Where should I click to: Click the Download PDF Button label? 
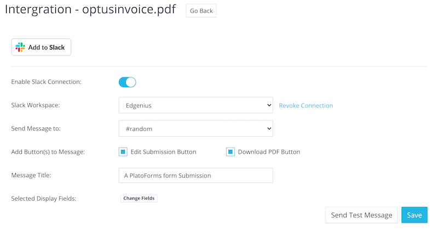[x=269, y=152]
